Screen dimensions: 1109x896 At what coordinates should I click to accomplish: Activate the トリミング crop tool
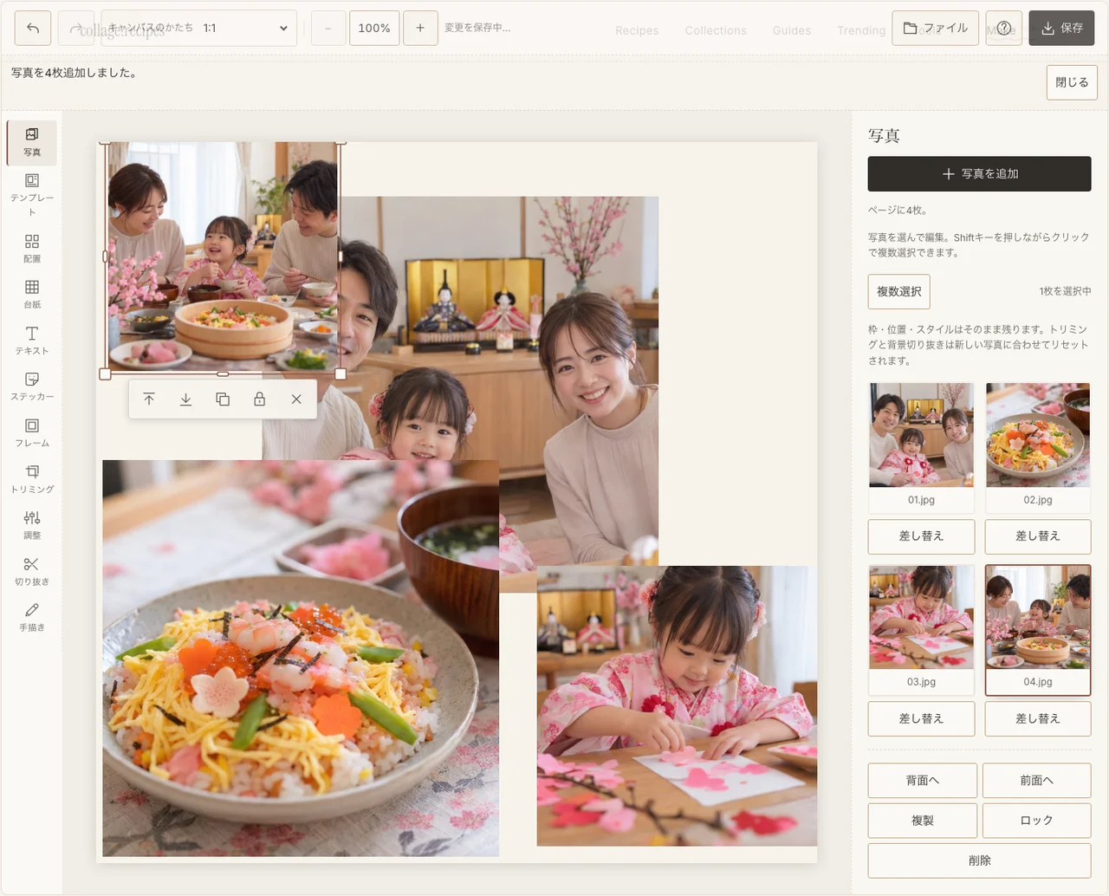click(x=32, y=478)
